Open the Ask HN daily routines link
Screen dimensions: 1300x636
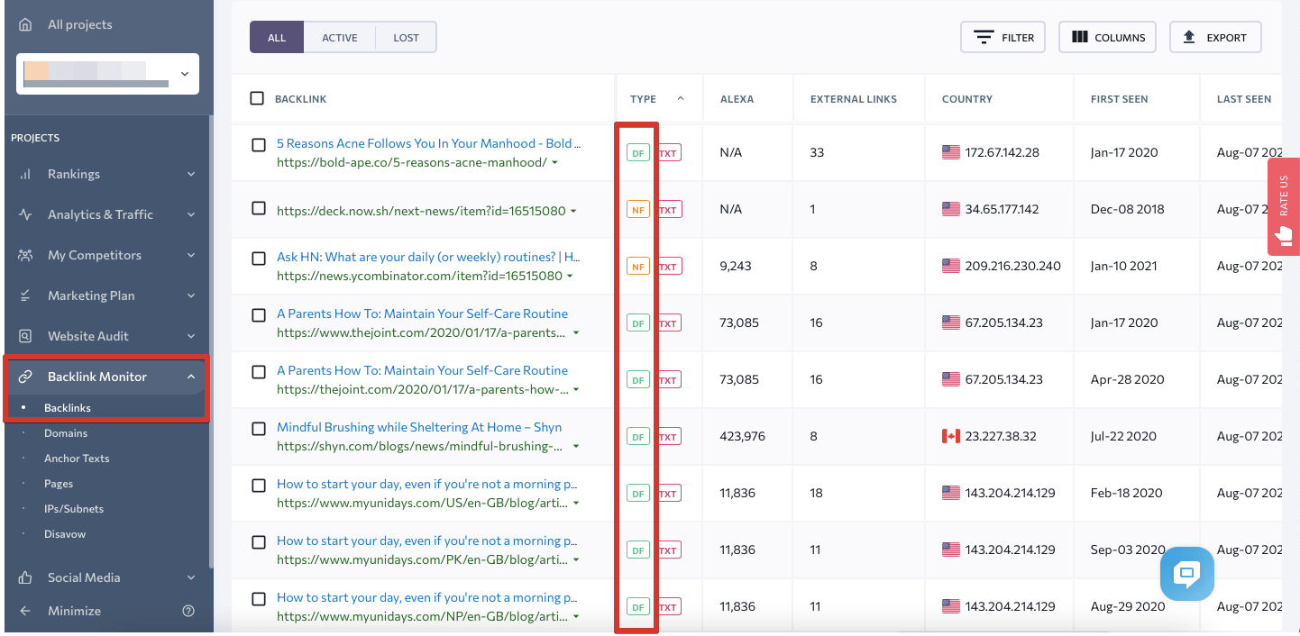coord(428,257)
